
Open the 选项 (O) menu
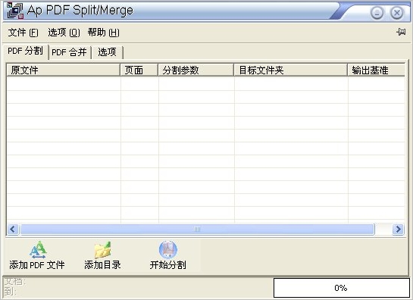click(64, 33)
